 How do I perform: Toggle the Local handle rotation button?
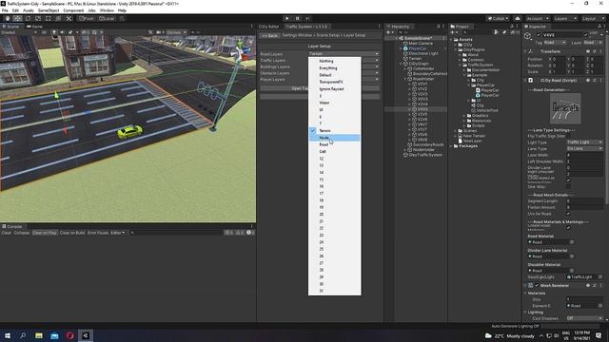click(x=107, y=19)
